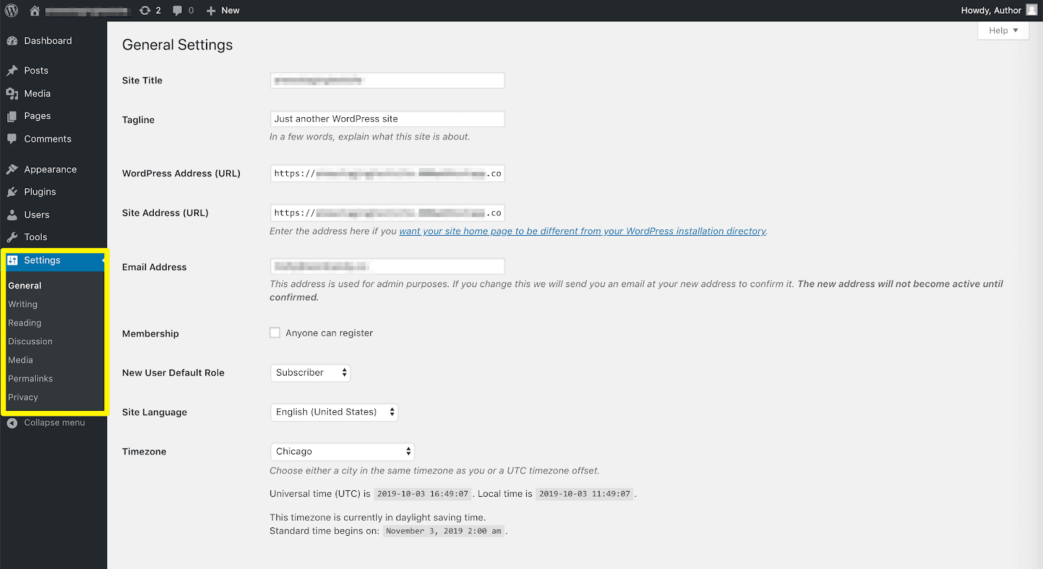
Task: Follow the site home page different link
Action: click(x=582, y=231)
